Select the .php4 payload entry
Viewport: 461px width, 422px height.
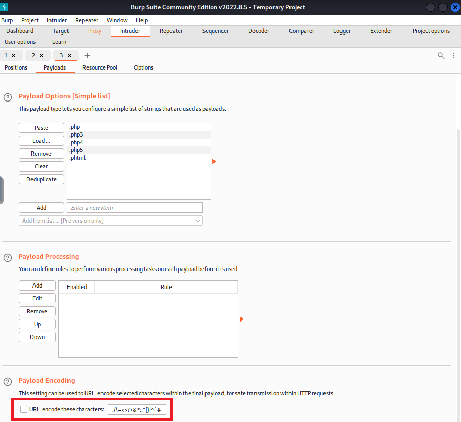point(139,142)
